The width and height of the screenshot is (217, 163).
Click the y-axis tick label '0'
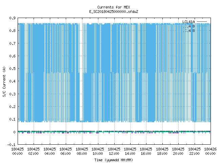point(14,132)
